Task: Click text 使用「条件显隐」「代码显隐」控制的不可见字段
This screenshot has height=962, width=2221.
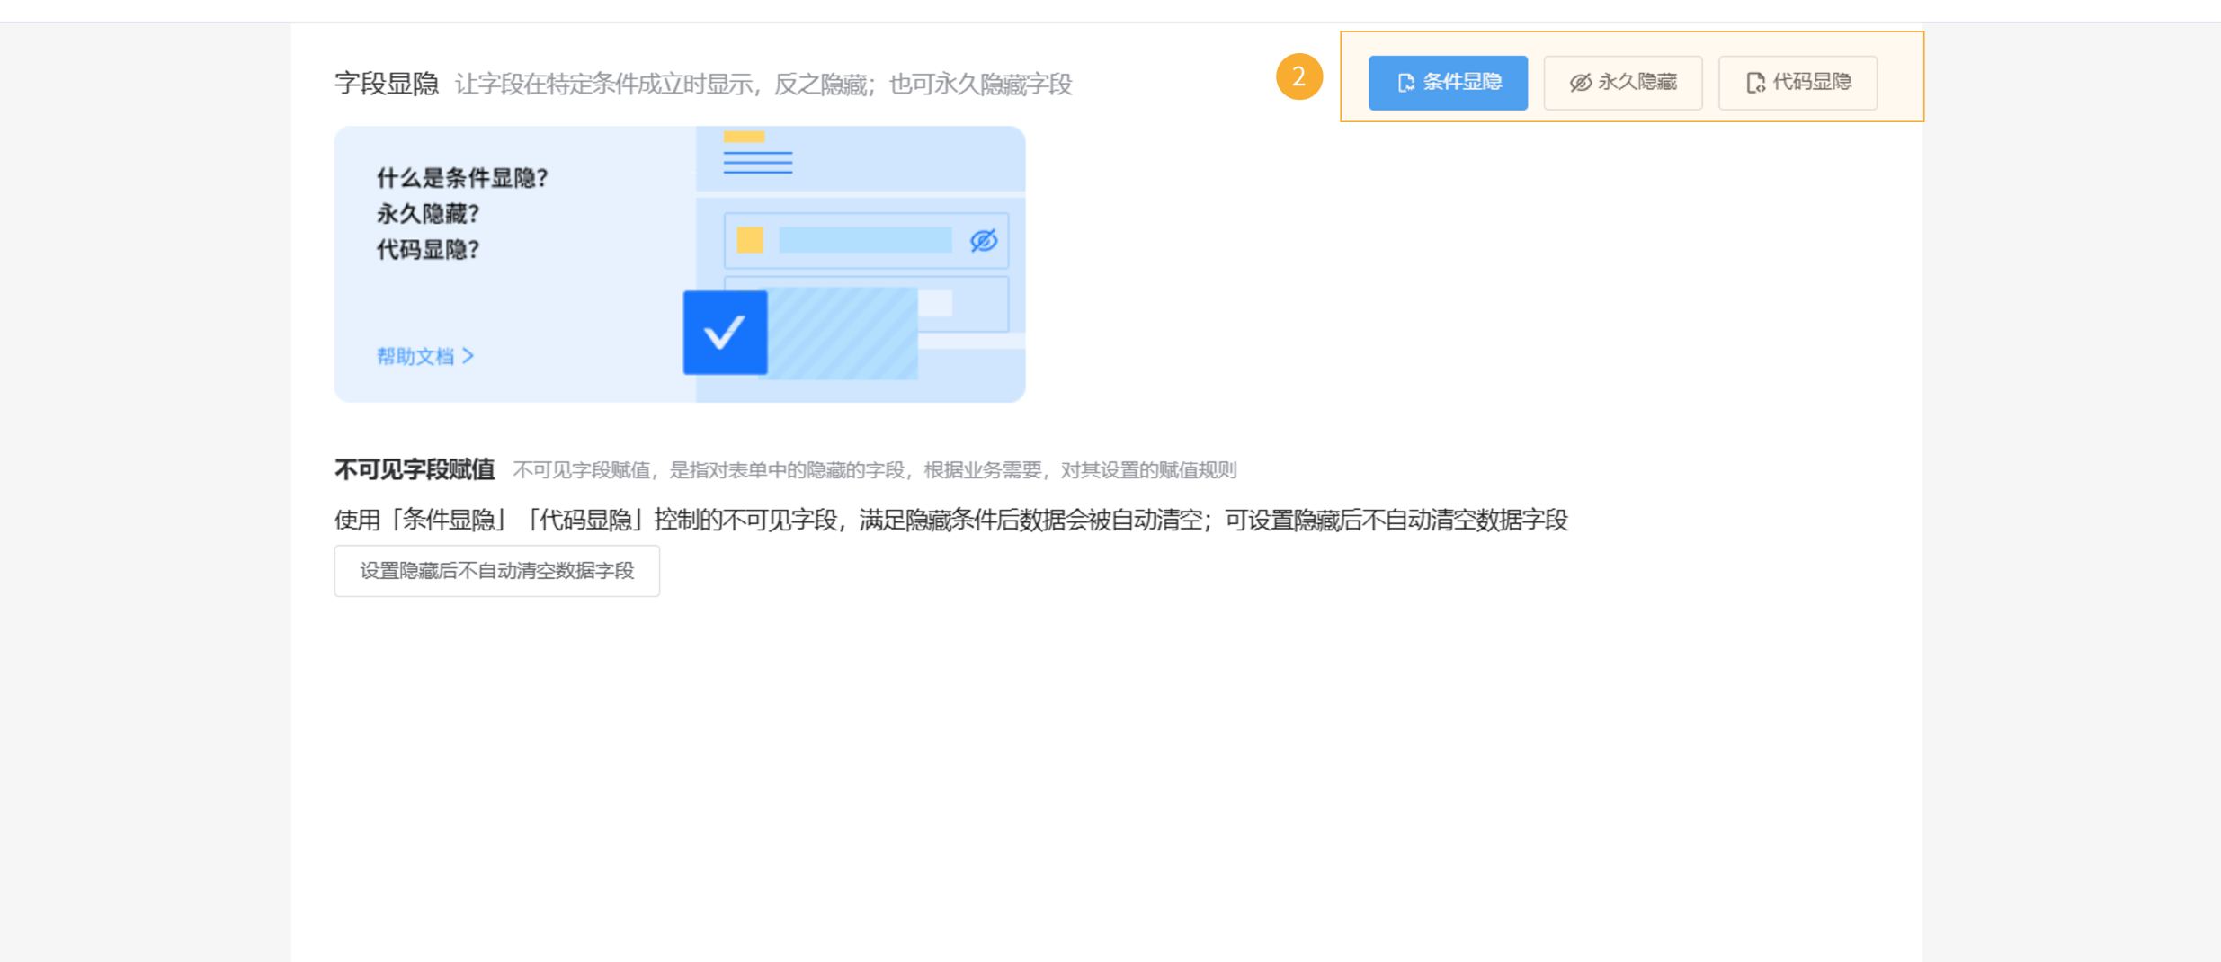Action: (586, 520)
